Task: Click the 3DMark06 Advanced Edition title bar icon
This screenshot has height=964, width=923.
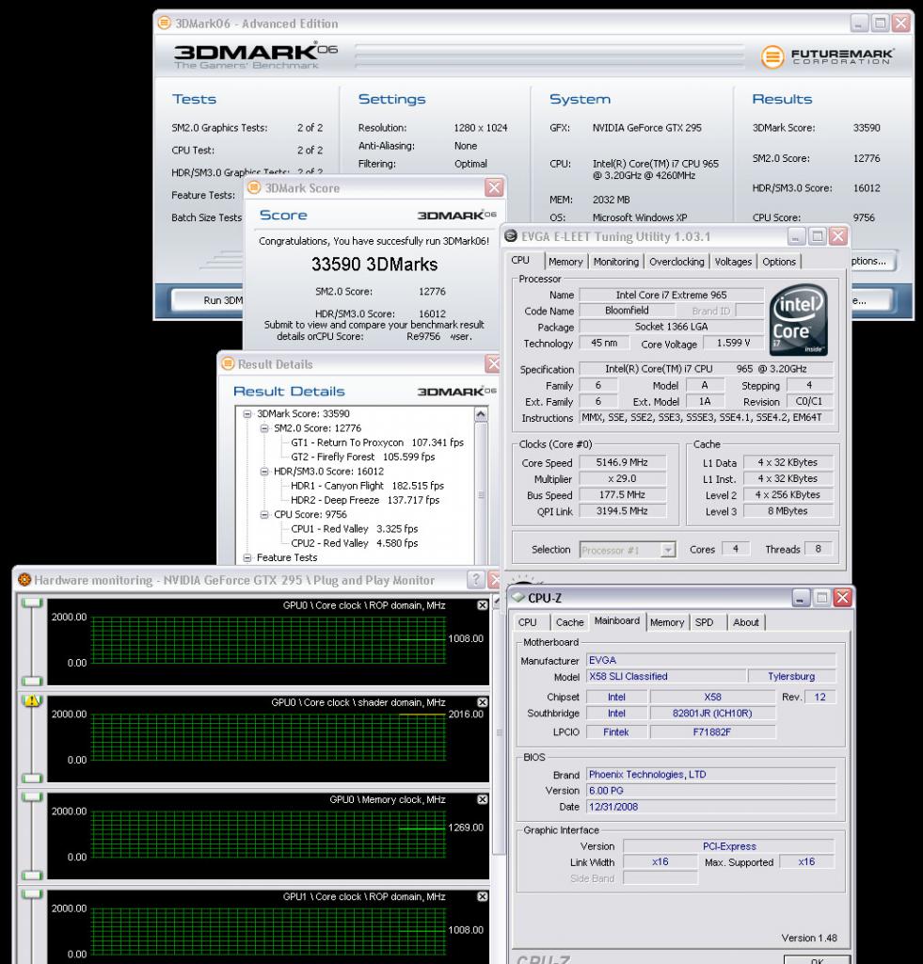Action: pyautogui.click(x=164, y=23)
